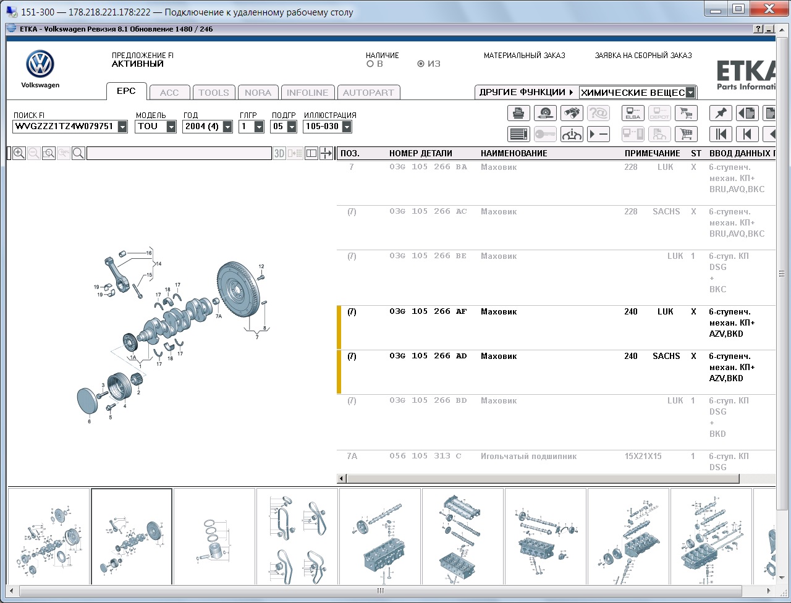Click ЗАЯВКА НА СБОРНЫЙ ЗАКАЗ
The image size is (791, 603).
pos(643,56)
